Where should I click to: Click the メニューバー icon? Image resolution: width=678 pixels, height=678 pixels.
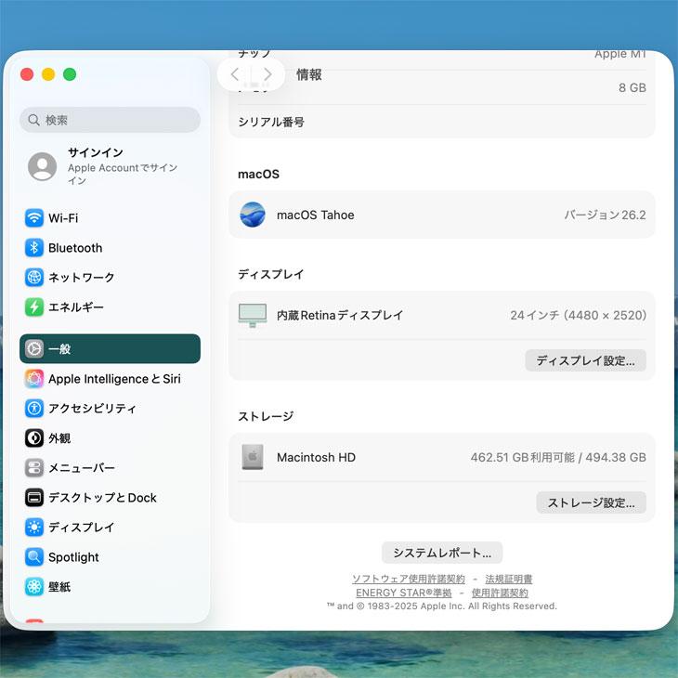(34, 468)
